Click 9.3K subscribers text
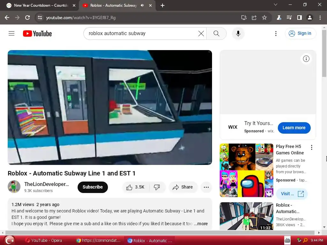Viewport: 327px width, 245px height. tap(38, 191)
